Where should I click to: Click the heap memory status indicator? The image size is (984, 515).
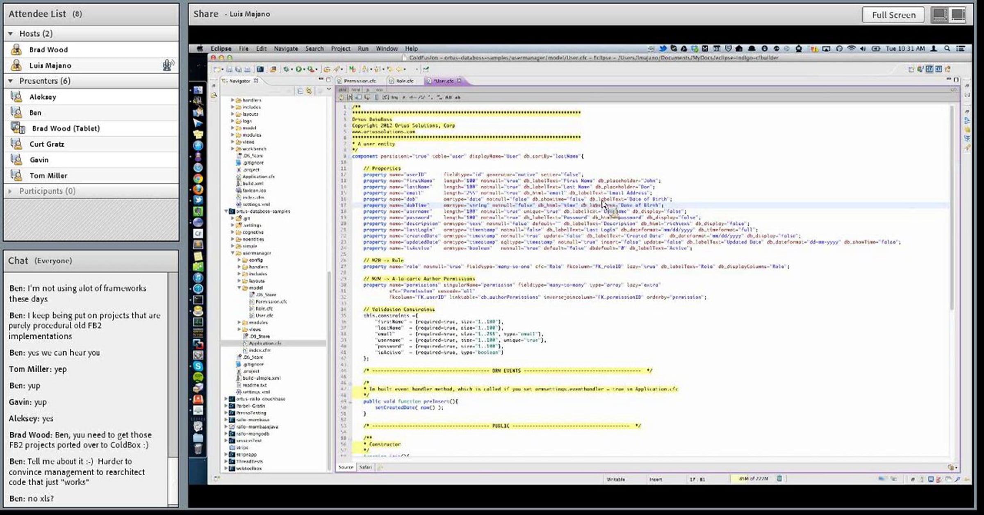754,479
